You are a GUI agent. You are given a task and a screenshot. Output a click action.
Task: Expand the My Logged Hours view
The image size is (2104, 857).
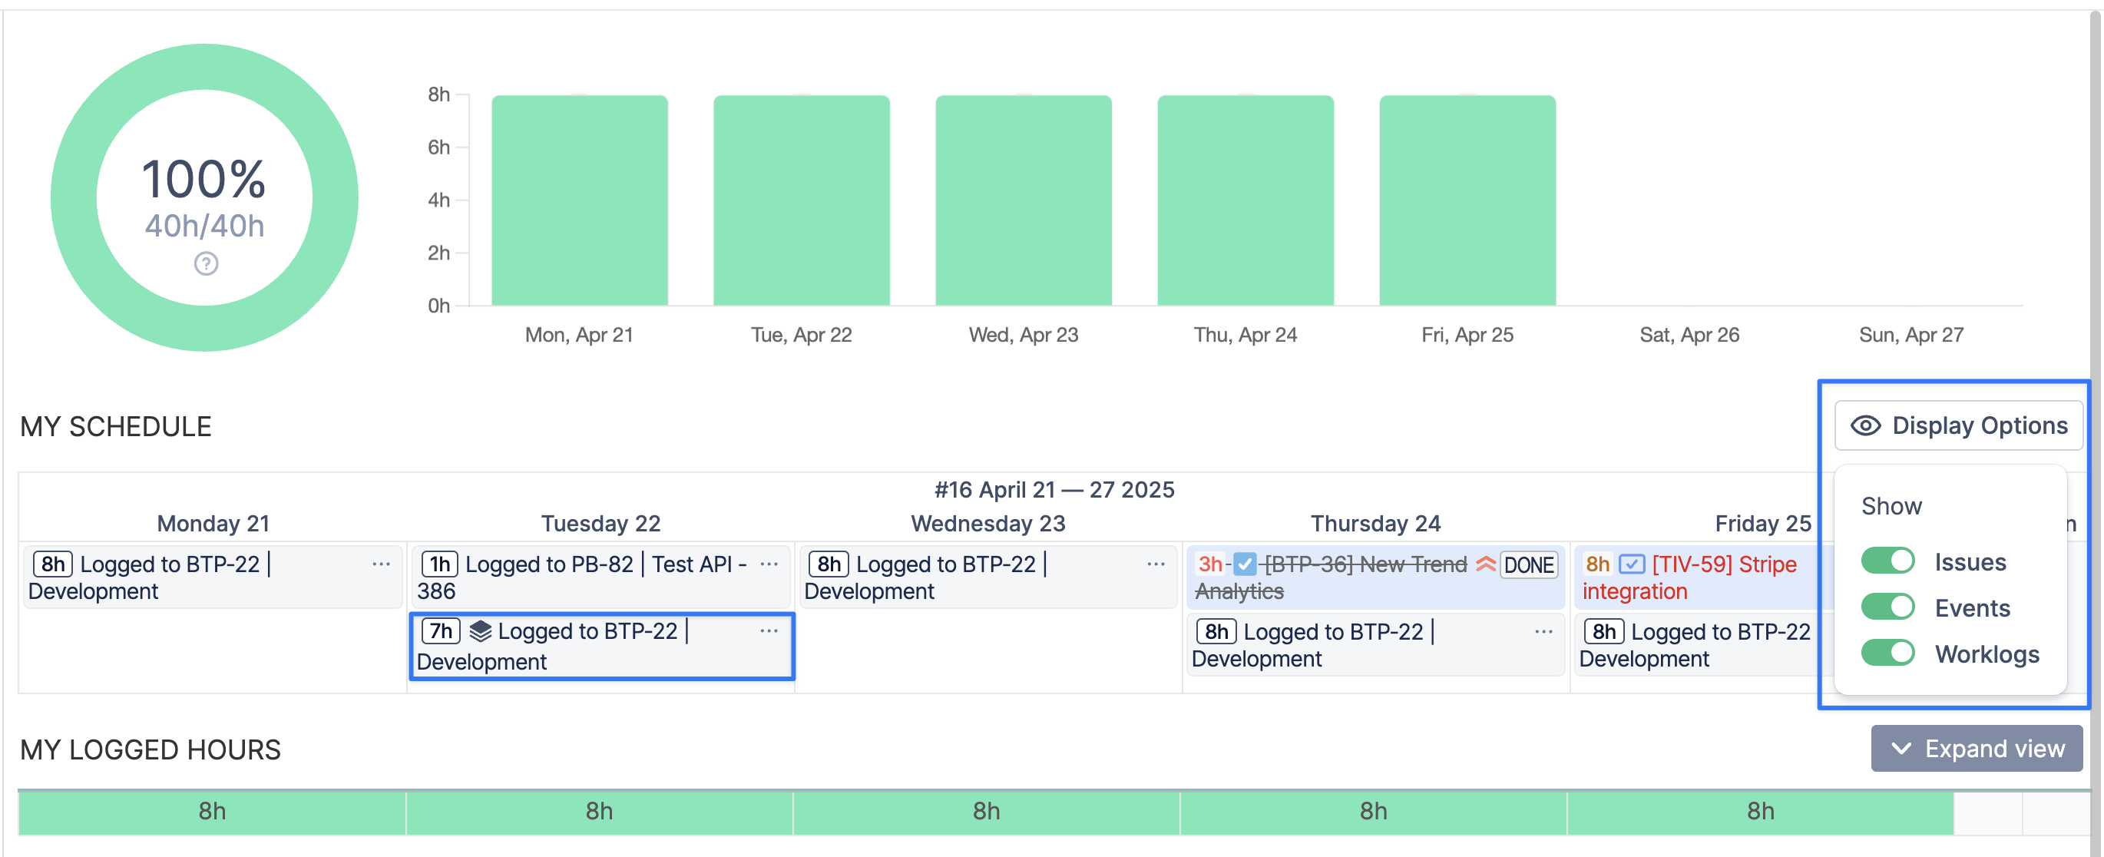coord(1977,749)
